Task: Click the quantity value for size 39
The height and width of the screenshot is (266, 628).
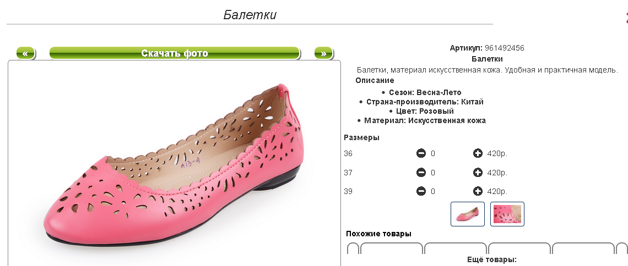Action: pyautogui.click(x=433, y=191)
